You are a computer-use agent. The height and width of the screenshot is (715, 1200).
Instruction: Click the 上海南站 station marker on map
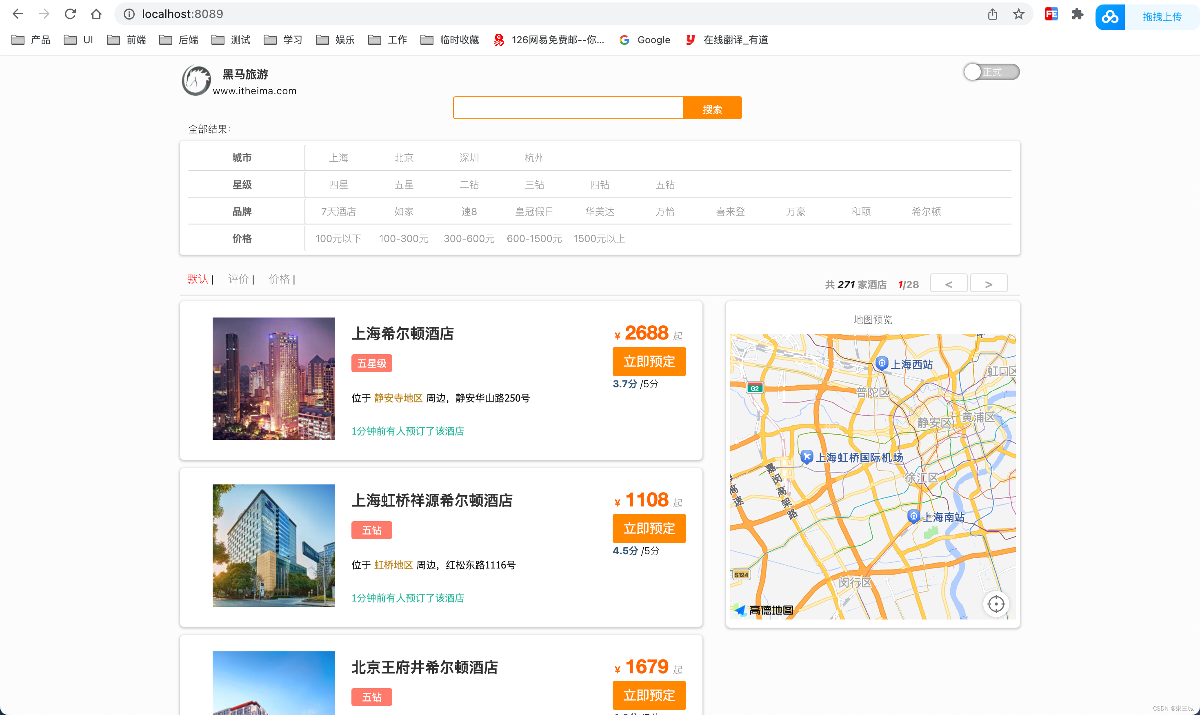click(913, 516)
